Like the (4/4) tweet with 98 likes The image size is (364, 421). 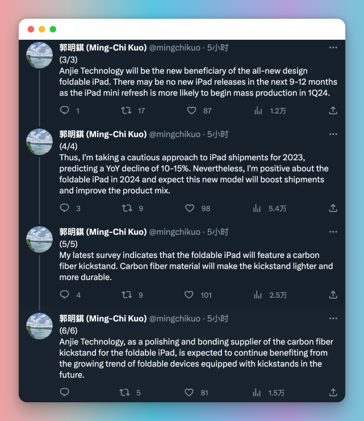coord(191,209)
